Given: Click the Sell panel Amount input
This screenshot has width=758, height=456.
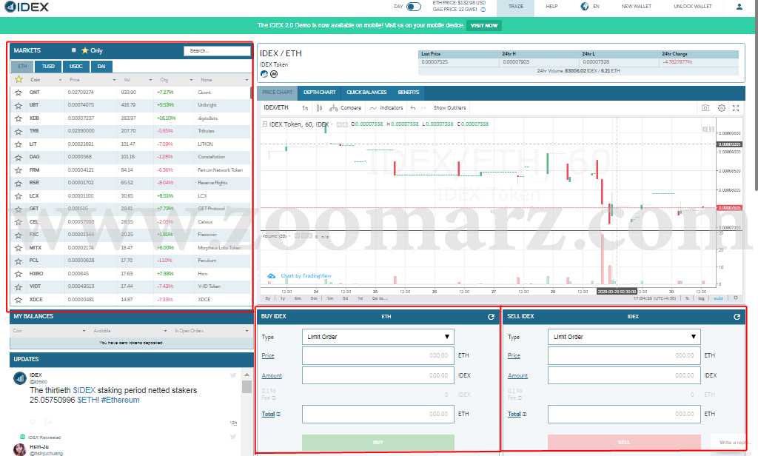Looking at the screenshot, I should [x=624, y=375].
